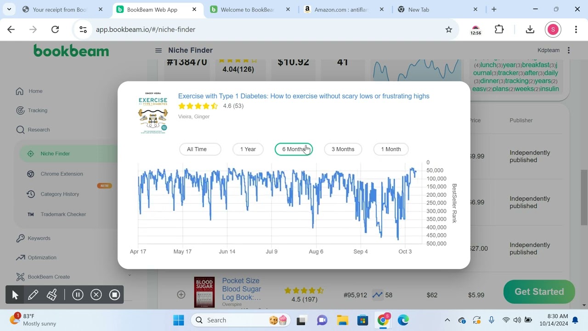The width and height of the screenshot is (588, 331).
Task: Click the Publisher column header
Action: point(521,120)
